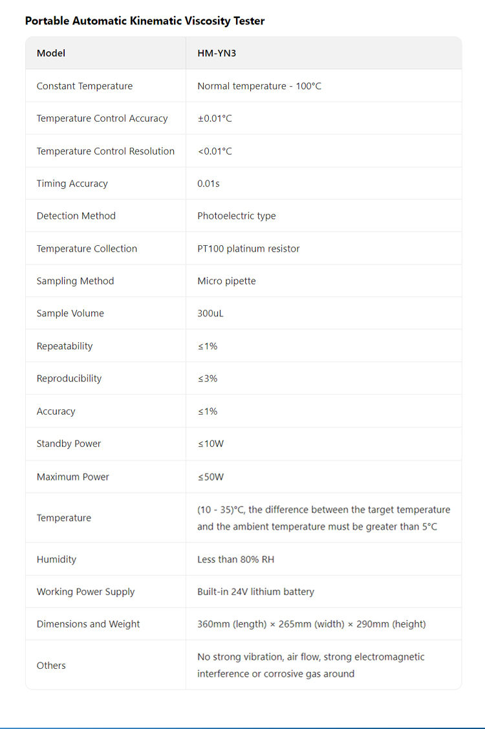Screen dimensions: 485x729
Task: Select the Standby Power label
Action: pyautogui.click(x=69, y=444)
